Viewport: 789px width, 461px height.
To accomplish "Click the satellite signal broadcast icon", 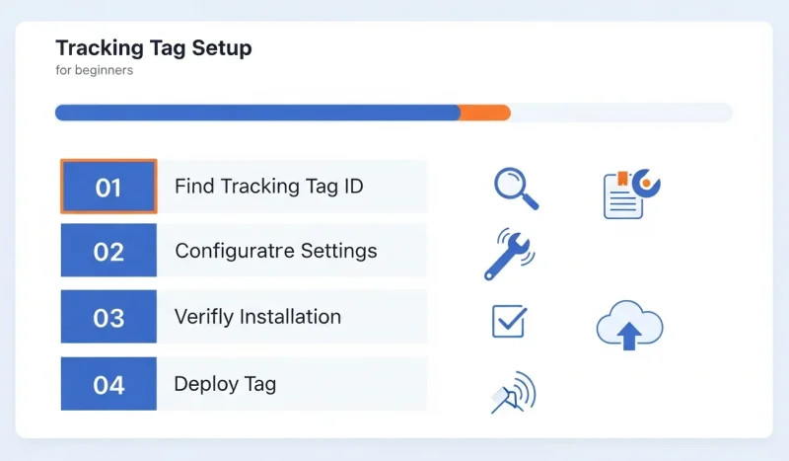I will (x=513, y=394).
